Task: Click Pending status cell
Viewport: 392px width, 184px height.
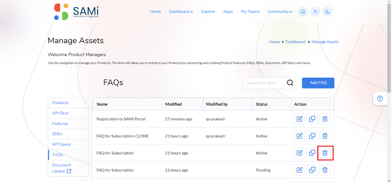Action: (263, 170)
